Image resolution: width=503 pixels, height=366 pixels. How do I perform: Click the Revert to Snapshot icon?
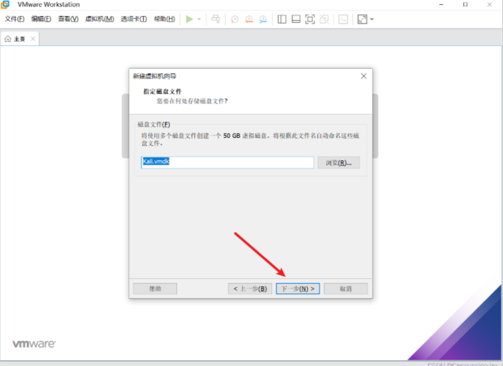pos(249,19)
